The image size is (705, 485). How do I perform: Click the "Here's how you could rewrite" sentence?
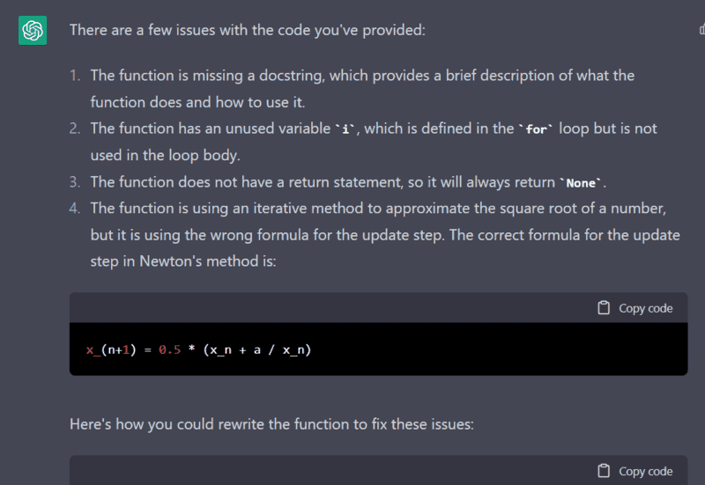click(271, 424)
